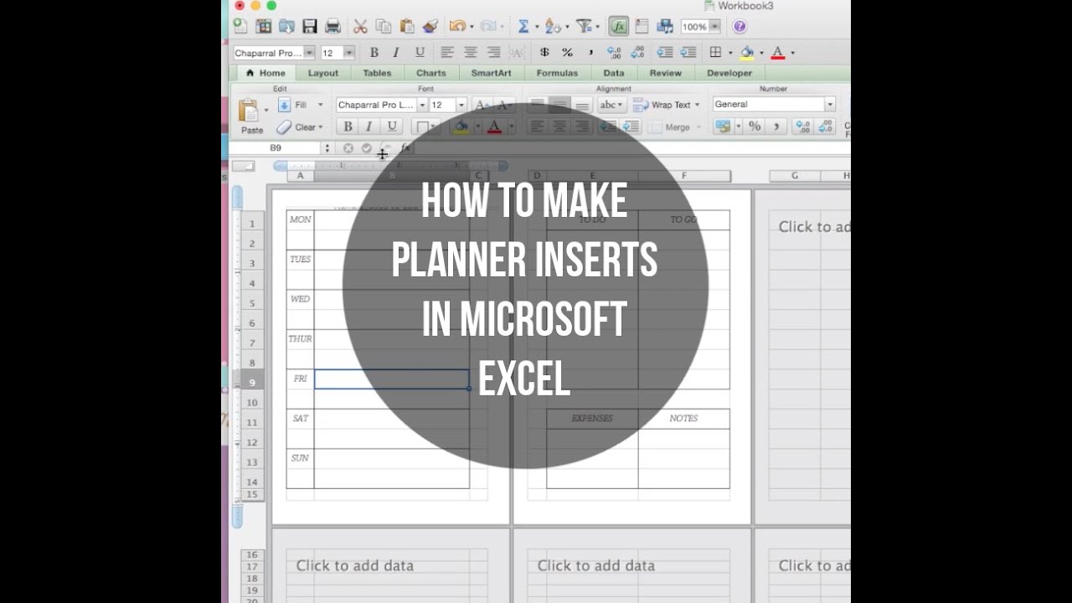The image size is (1072, 603).
Task: Open the Charts tab
Action: click(431, 73)
